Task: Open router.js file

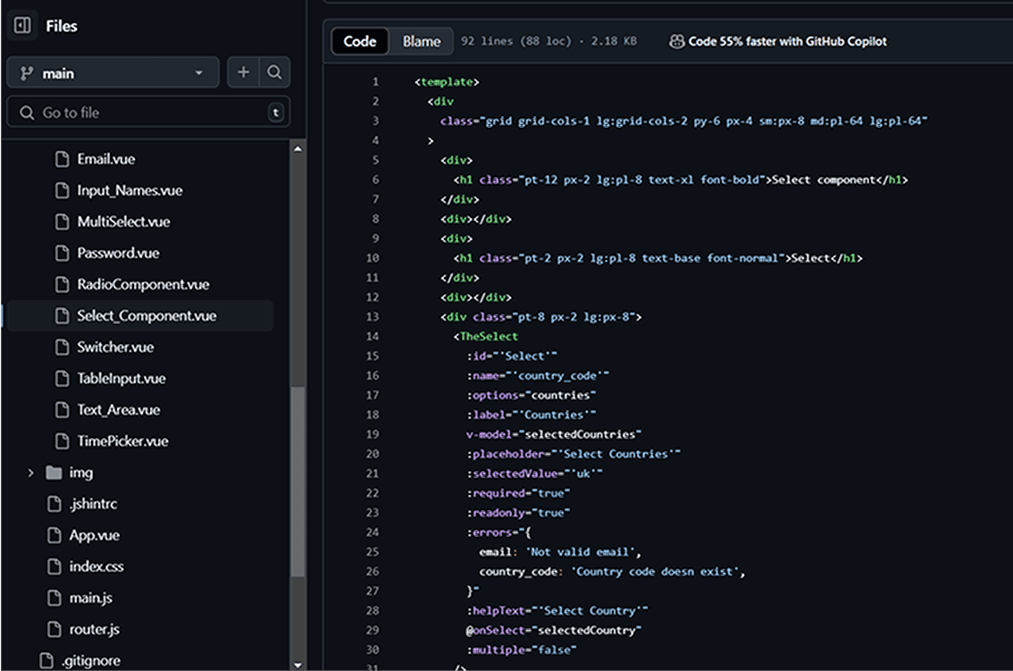Action: pos(95,630)
